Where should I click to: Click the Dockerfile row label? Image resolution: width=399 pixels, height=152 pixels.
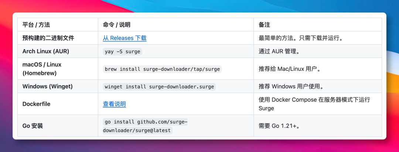[x=36, y=104]
